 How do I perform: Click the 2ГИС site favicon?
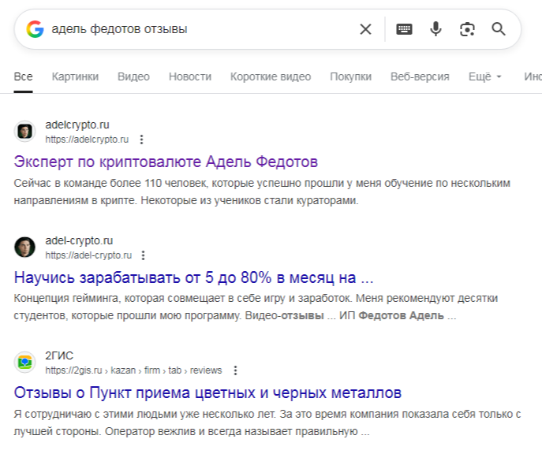tap(25, 362)
